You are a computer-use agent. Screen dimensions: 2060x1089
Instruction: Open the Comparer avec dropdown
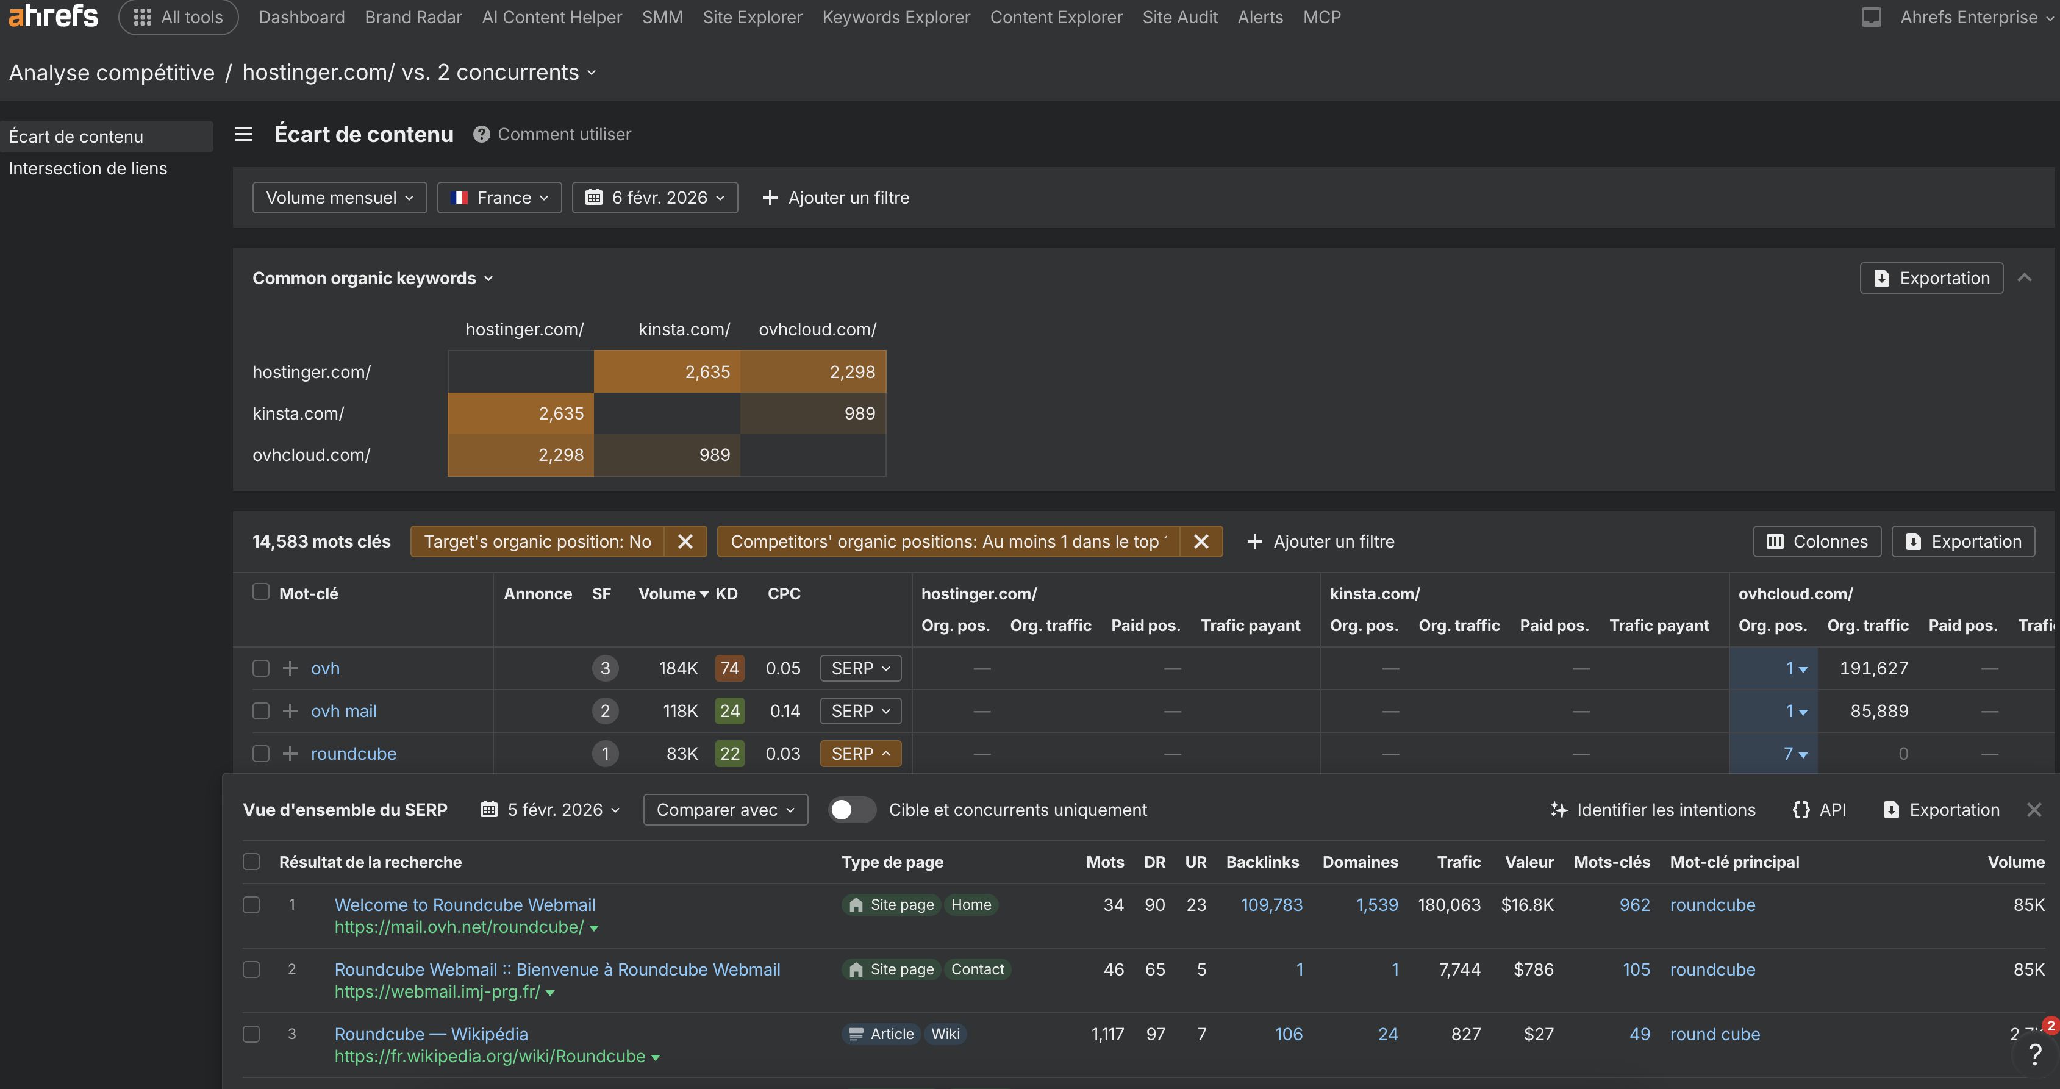pyautogui.click(x=724, y=809)
